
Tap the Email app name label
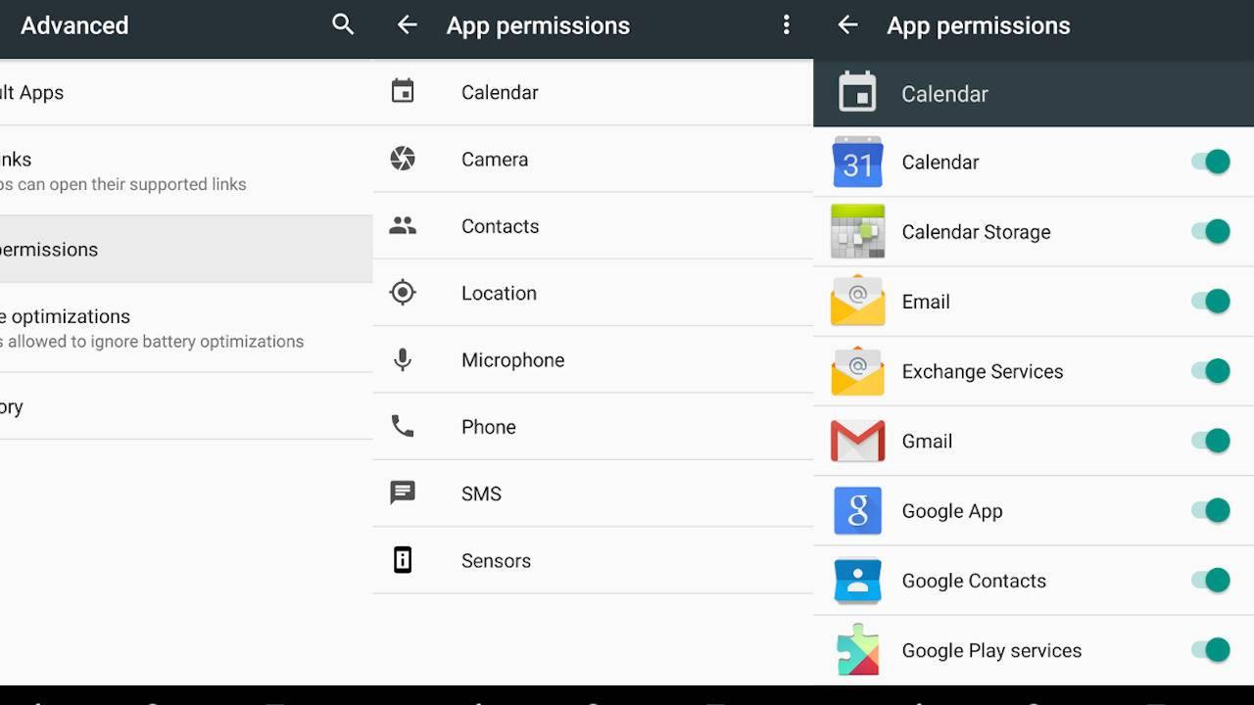pos(926,302)
